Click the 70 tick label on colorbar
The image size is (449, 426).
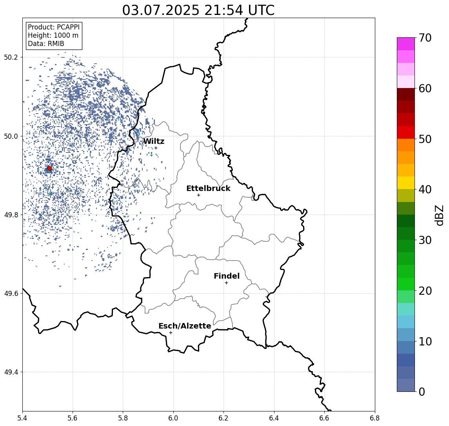425,38
